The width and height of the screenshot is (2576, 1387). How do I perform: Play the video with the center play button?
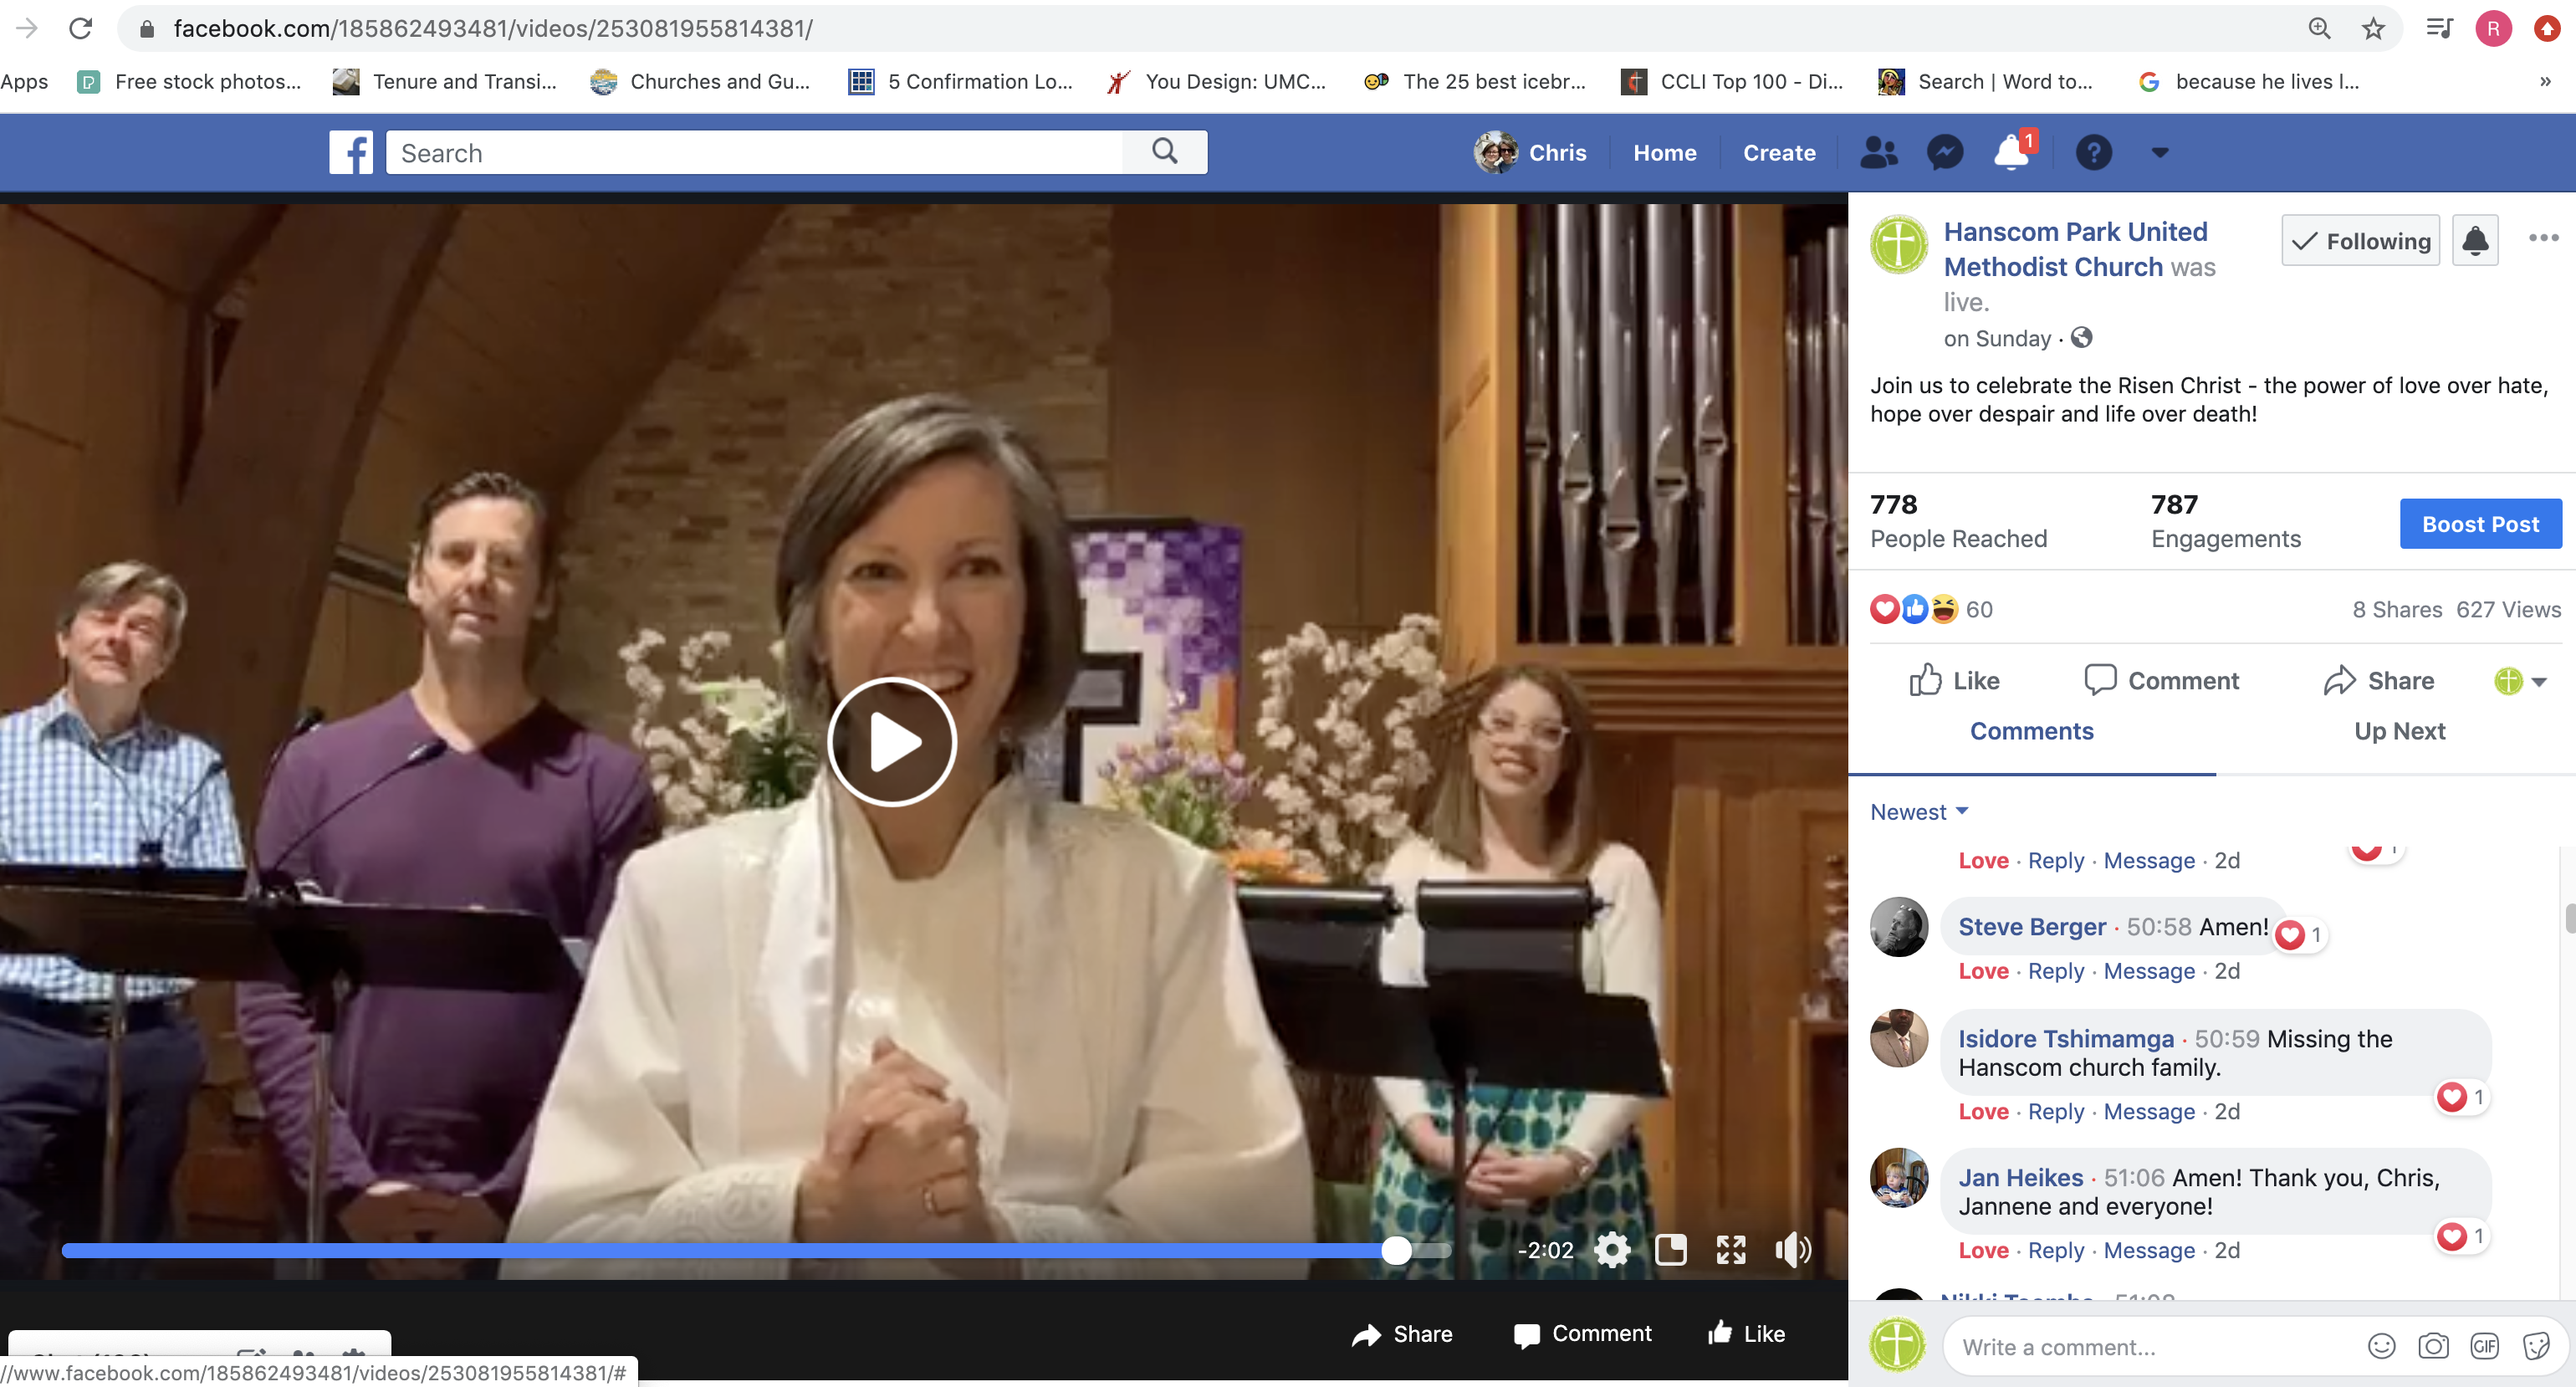click(x=892, y=742)
